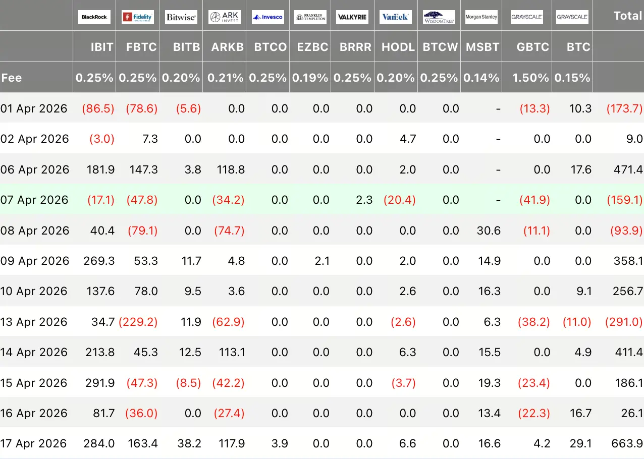644x459 pixels.
Task: Select the Valkyrie logo
Action: pyautogui.click(x=352, y=17)
